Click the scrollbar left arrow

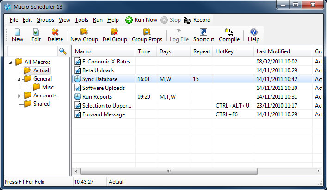click(x=76, y=171)
